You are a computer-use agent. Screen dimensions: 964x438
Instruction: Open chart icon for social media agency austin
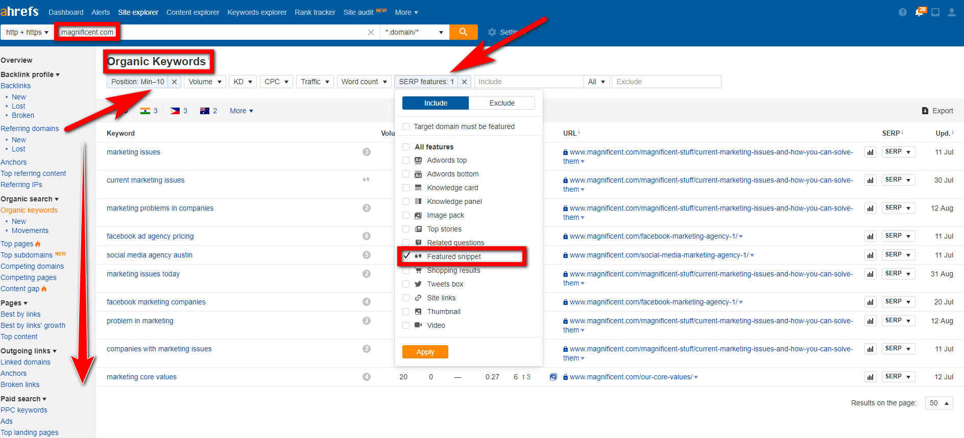pos(870,255)
